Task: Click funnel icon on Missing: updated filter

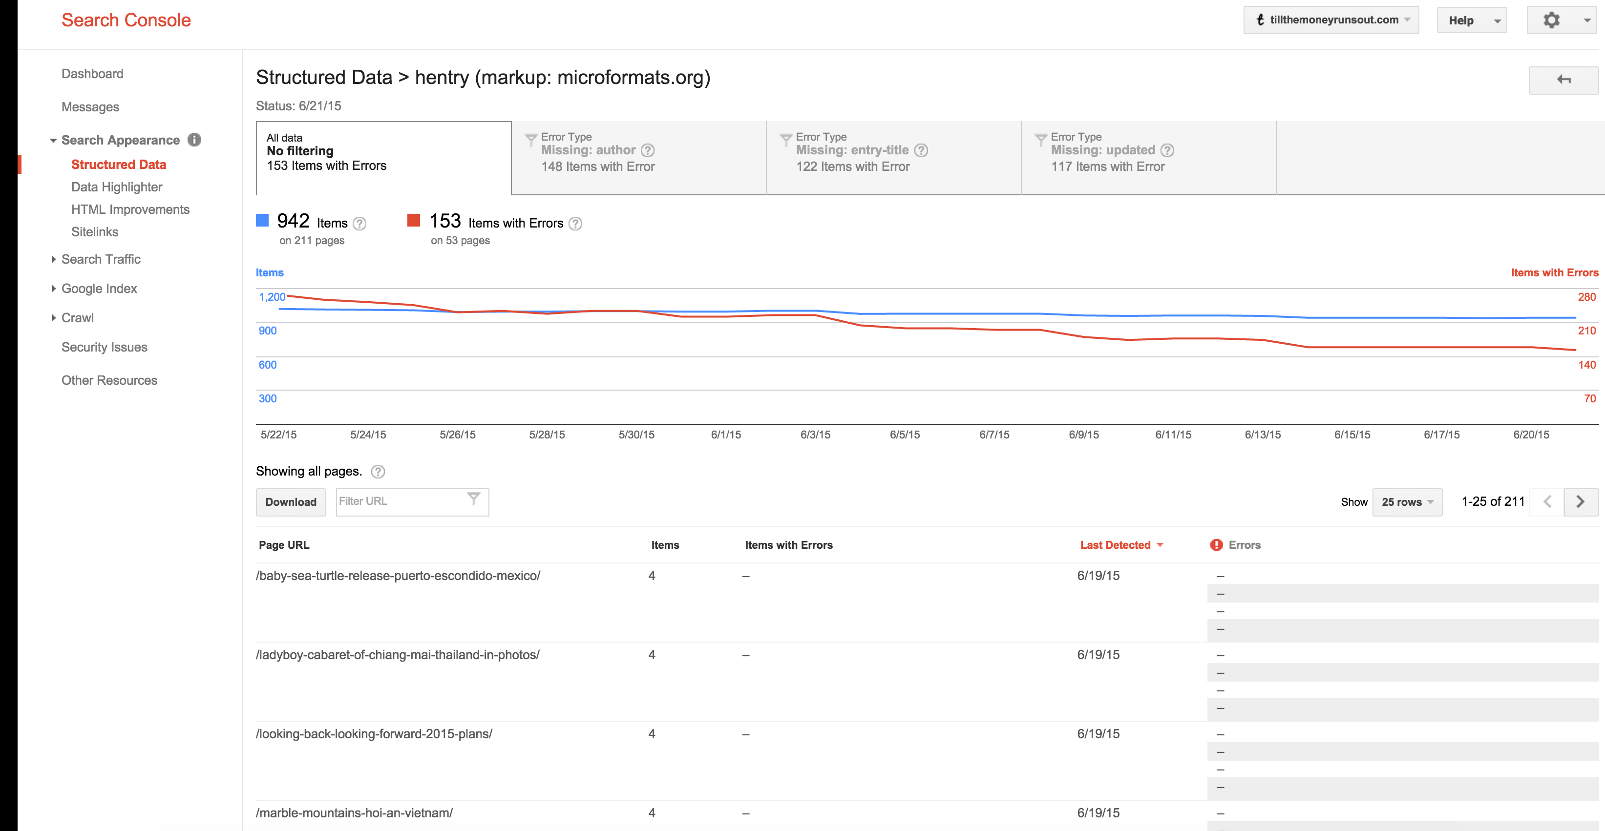Action: (1040, 140)
